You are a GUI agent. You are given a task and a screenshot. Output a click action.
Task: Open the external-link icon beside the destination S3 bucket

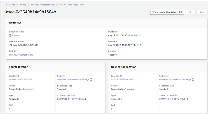coord(193,79)
